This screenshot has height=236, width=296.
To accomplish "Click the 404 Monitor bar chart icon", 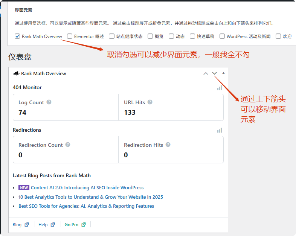I will 220,88.
